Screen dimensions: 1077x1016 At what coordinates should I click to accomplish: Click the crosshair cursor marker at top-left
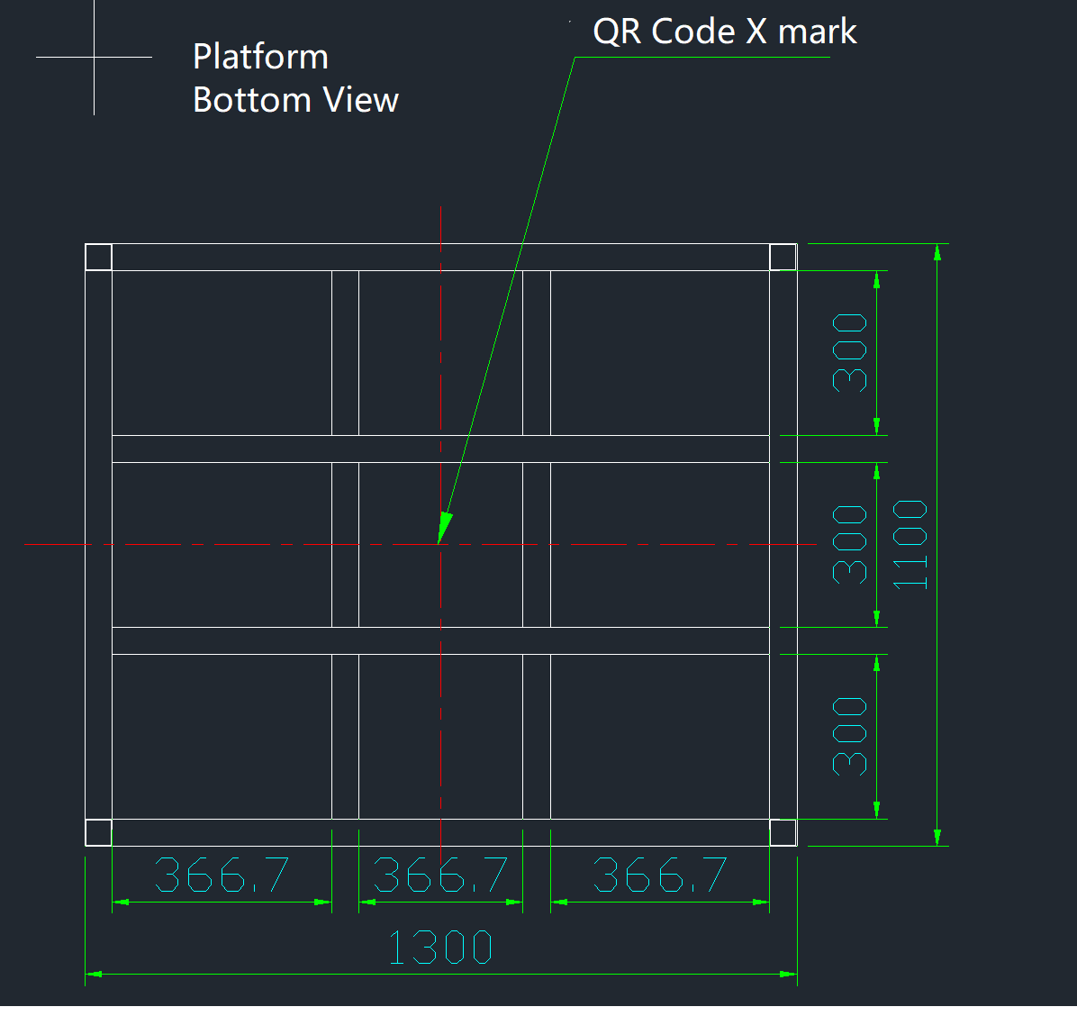(94, 57)
